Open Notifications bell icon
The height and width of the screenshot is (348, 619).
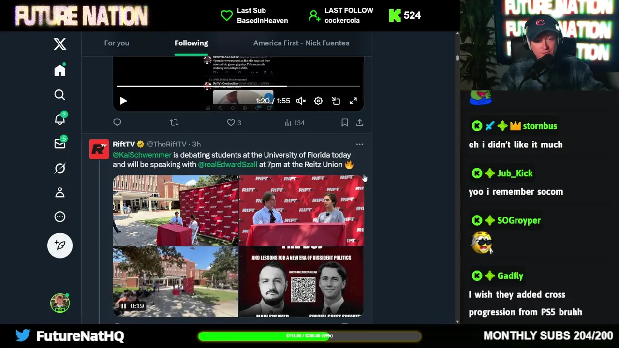pyautogui.click(x=60, y=119)
